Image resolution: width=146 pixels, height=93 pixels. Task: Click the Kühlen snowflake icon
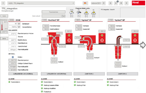13,57
